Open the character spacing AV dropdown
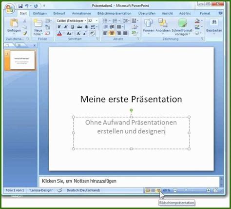This screenshot has width=231, height=209. pos(94,27)
